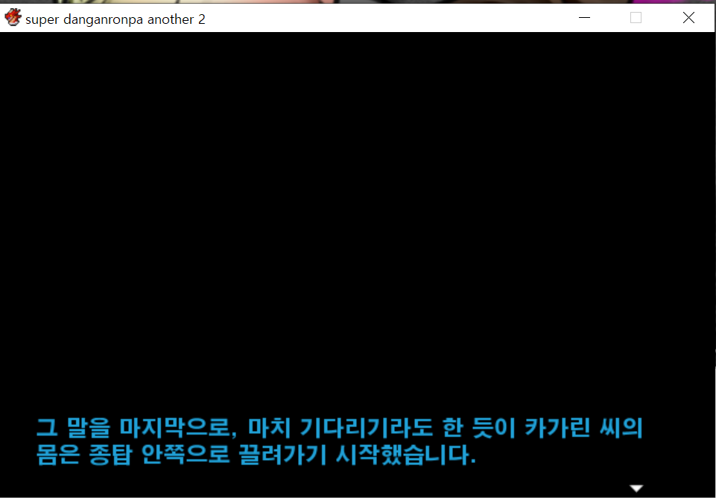Click the game app icon in title bar
The width and height of the screenshot is (716, 498).
point(13,18)
